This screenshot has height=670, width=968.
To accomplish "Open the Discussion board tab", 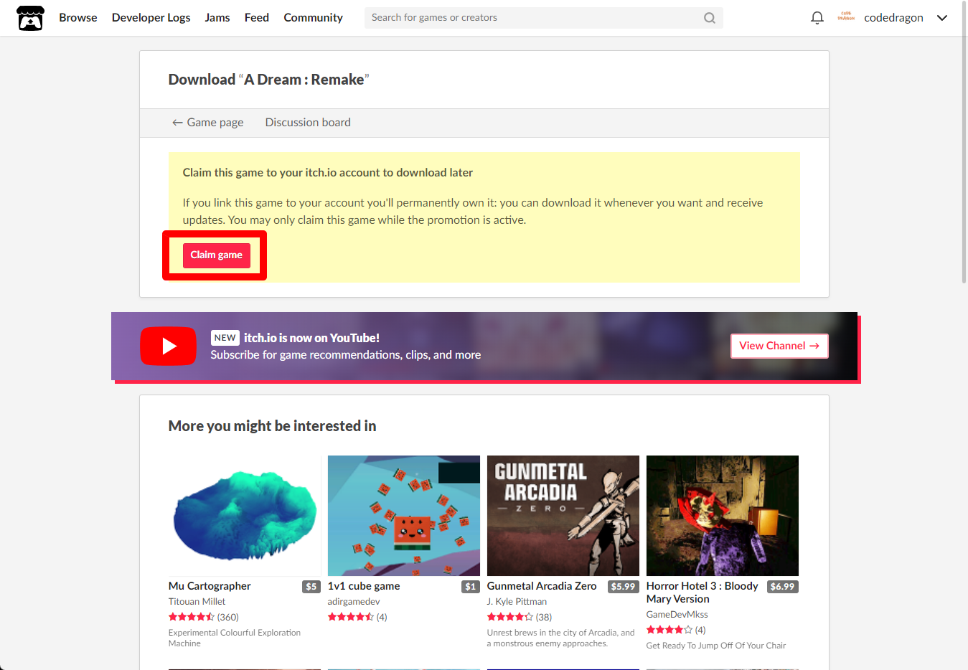I will (308, 123).
